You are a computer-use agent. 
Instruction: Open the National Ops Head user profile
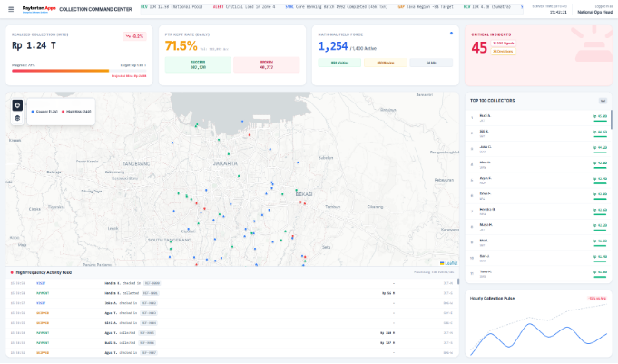coord(594,10)
